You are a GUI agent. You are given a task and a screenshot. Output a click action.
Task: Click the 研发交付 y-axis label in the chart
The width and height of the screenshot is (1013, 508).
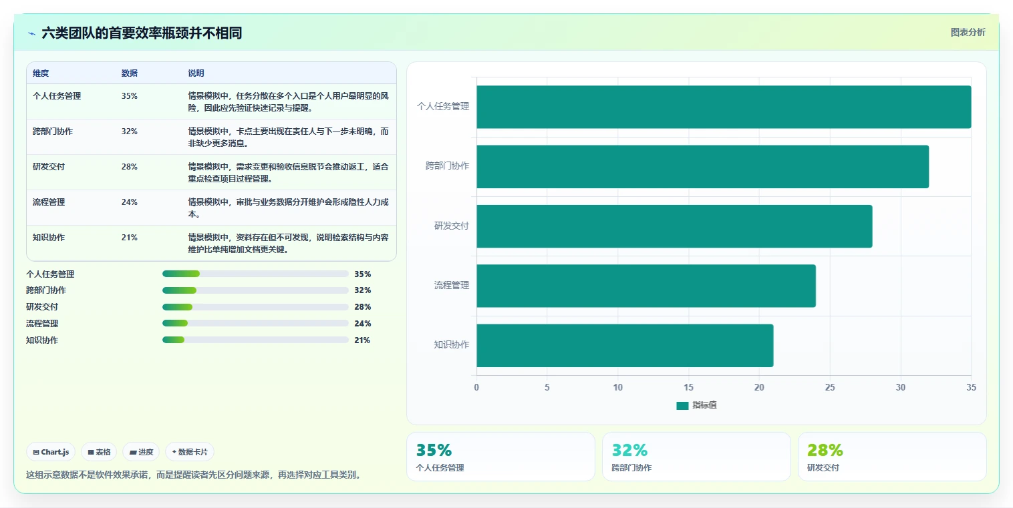click(x=452, y=226)
